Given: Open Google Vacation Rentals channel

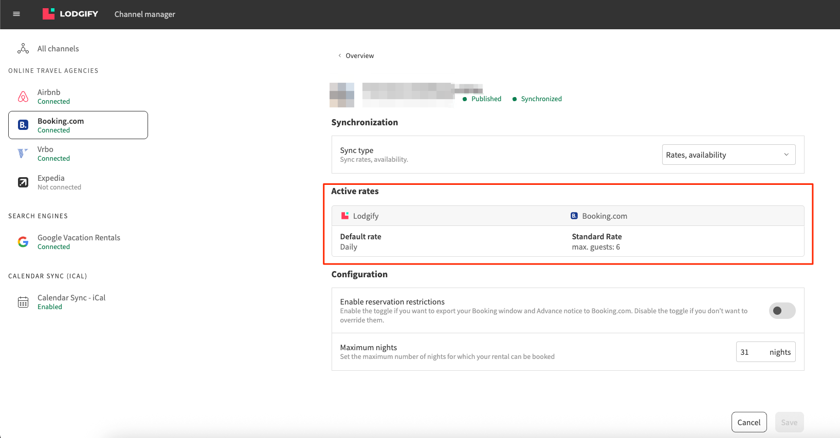Looking at the screenshot, I should point(79,242).
